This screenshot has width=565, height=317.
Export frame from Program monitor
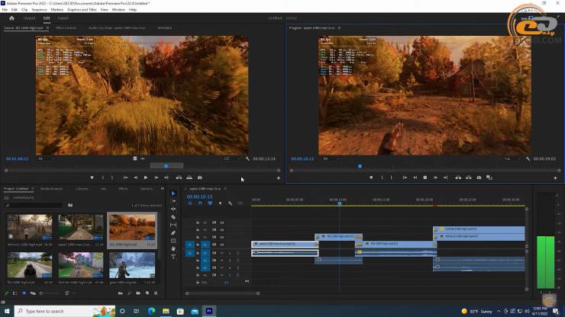(x=479, y=178)
